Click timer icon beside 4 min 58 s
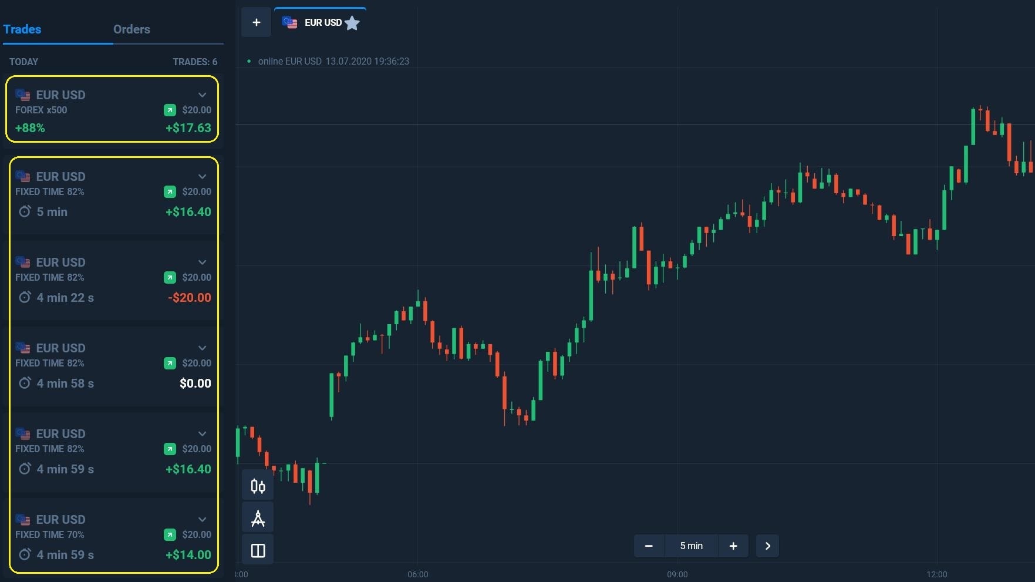The image size is (1035, 582). [x=25, y=383]
